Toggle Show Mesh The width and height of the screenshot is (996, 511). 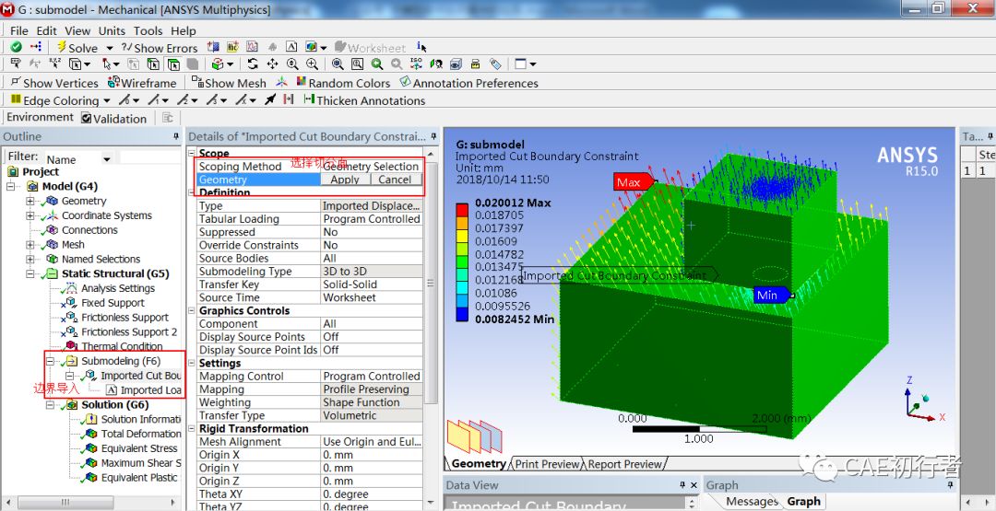pyautogui.click(x=230, y=83)
